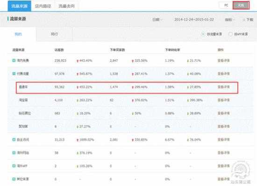Select the 按APP来源 radio button
The height and width of the screenshot is (186, 257).
pyautogui.click(x=230, y=34)
